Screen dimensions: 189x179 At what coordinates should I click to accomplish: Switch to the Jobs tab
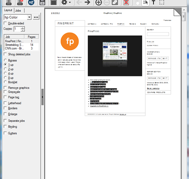(18, 10)
